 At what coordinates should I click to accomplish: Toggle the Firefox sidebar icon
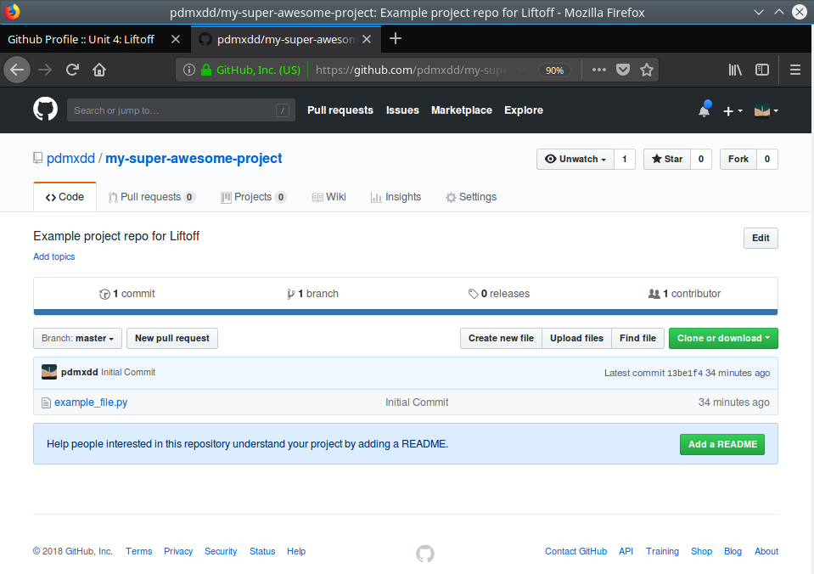[762, 70]
